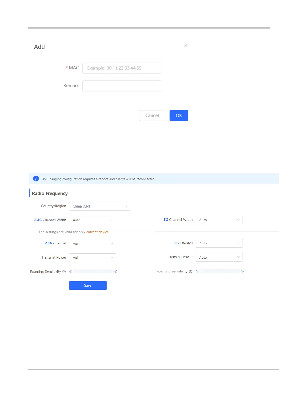The width and height of the screenshot is (307, 397).
Task: Expand 2.4G Transmit Power dropdown
Action: coord(93,258)
